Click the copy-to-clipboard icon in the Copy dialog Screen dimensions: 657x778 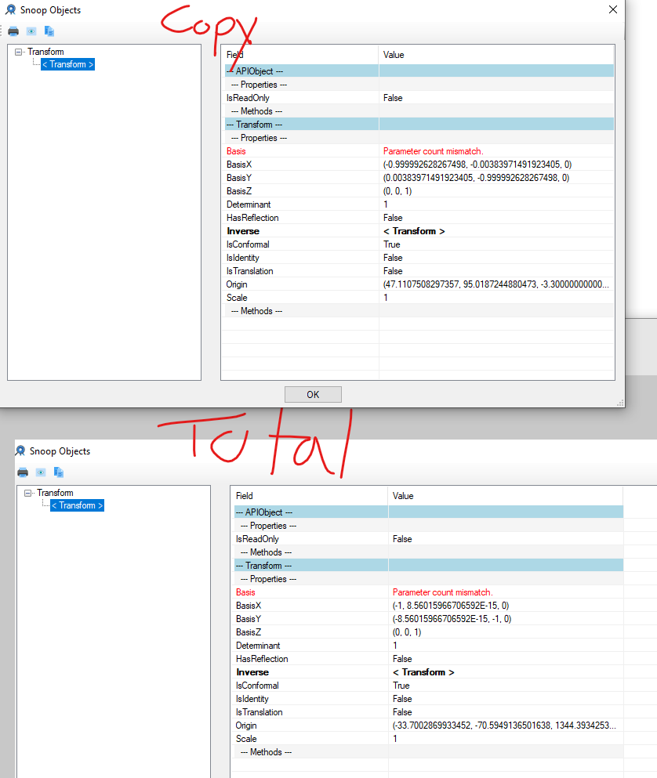(x=49, y=31)
